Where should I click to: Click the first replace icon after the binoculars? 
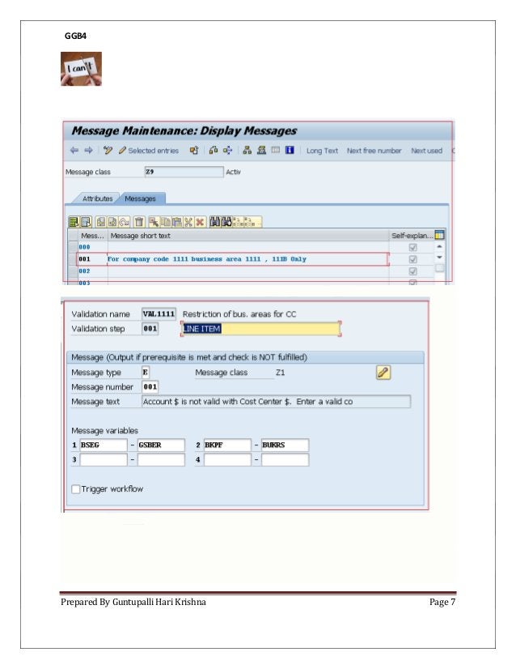[239, 222]
